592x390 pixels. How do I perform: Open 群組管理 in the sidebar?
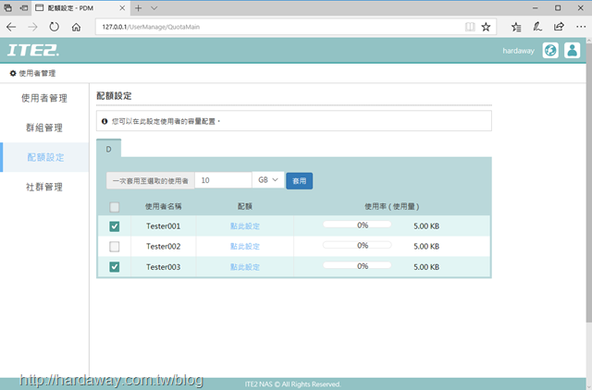44,128
